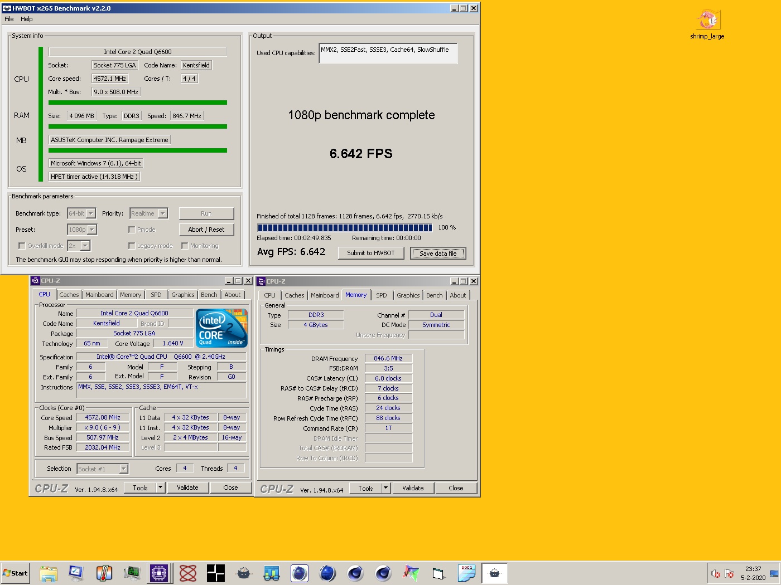The width and height of the screenshot is (781, 585).
Task: Open the Preset 1080p dropdown
Action: click(x=82, y=230)
